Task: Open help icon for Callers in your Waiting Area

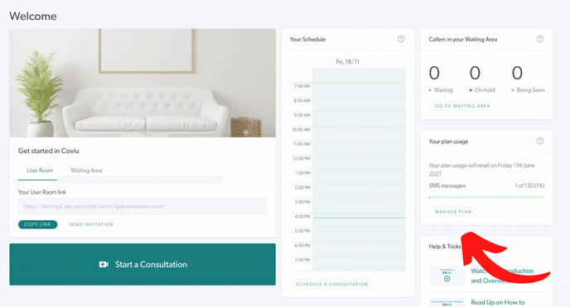Action: click(540, 39)
